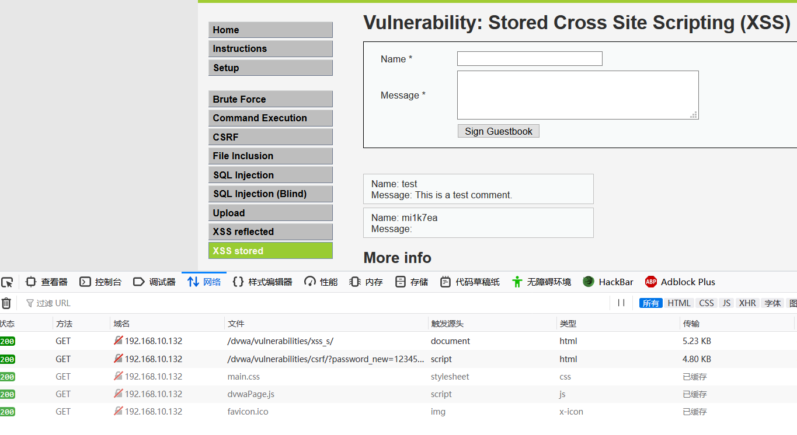Toggle the CSS request filter
The width and height of the screenshot is (797, 435).
706,303
